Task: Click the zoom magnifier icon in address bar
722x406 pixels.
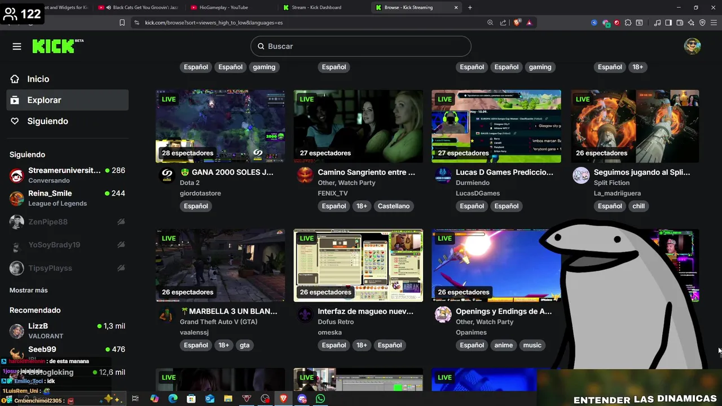Action: (490, 23)
